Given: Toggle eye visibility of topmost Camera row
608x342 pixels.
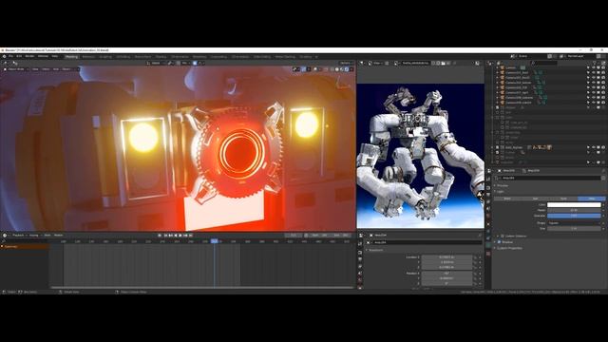Looking at the screenshot, I should pyautogui.click(x=593, y=67).
